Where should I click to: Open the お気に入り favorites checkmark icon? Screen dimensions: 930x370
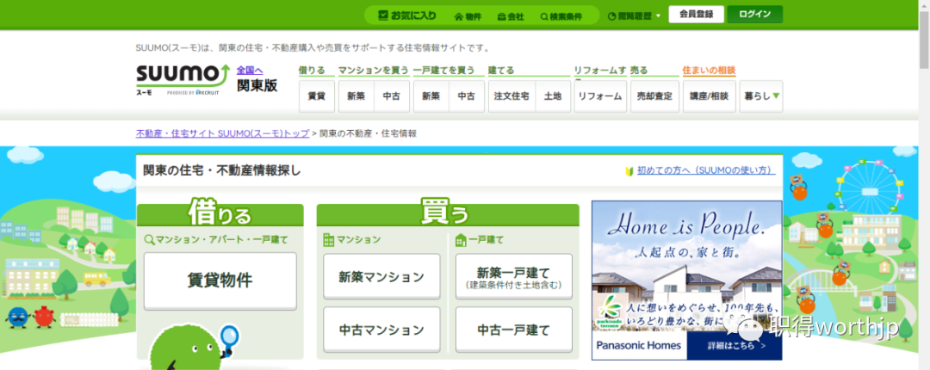point(384,15)
